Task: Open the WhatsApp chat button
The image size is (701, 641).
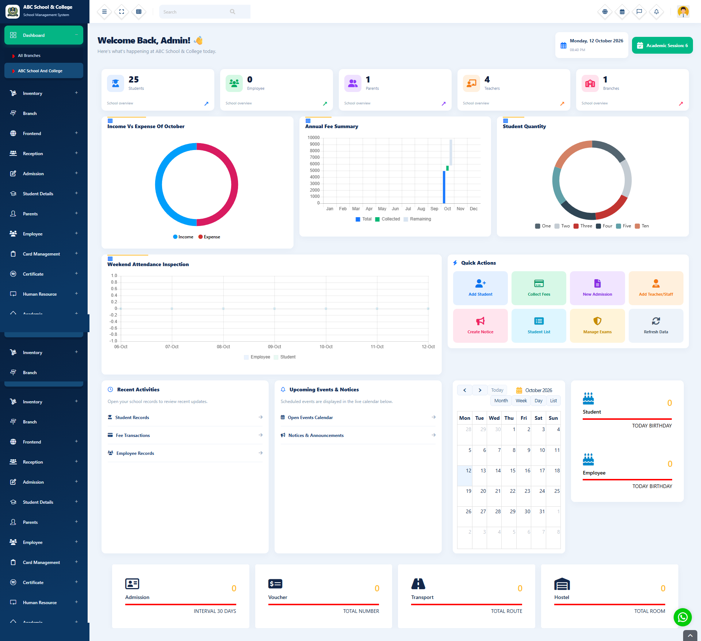Action: coord(683,617)
